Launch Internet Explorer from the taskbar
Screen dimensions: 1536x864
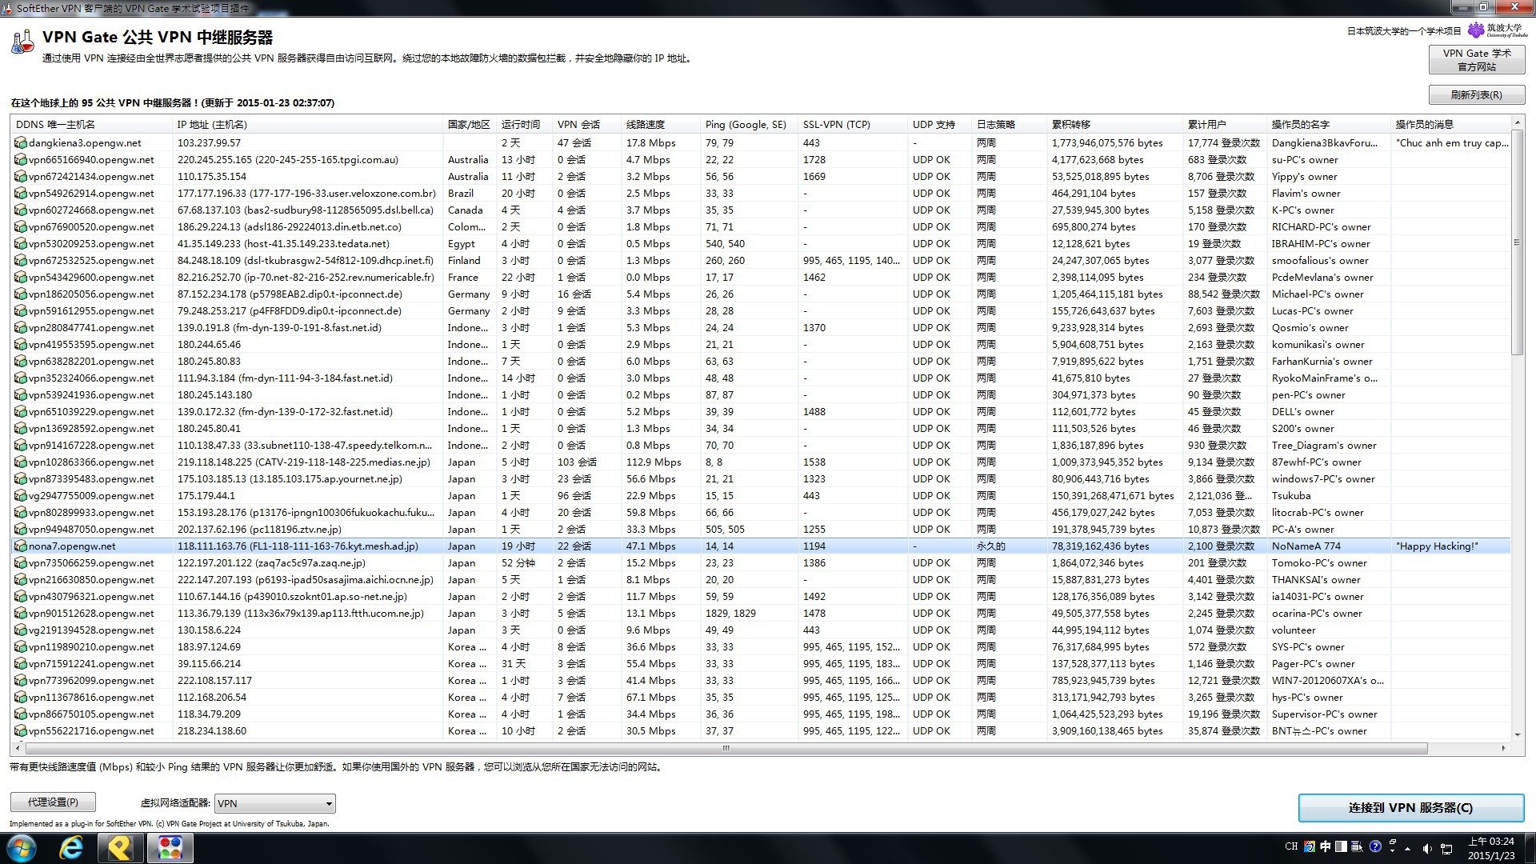tap(71, 848)
